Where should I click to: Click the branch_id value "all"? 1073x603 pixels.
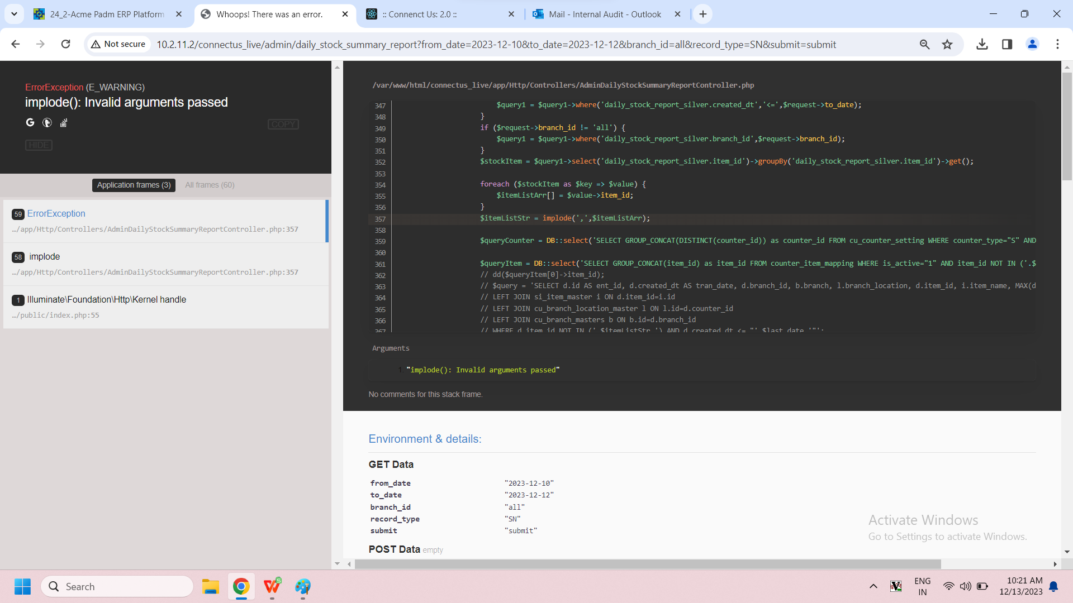click(x=515, y=508)
